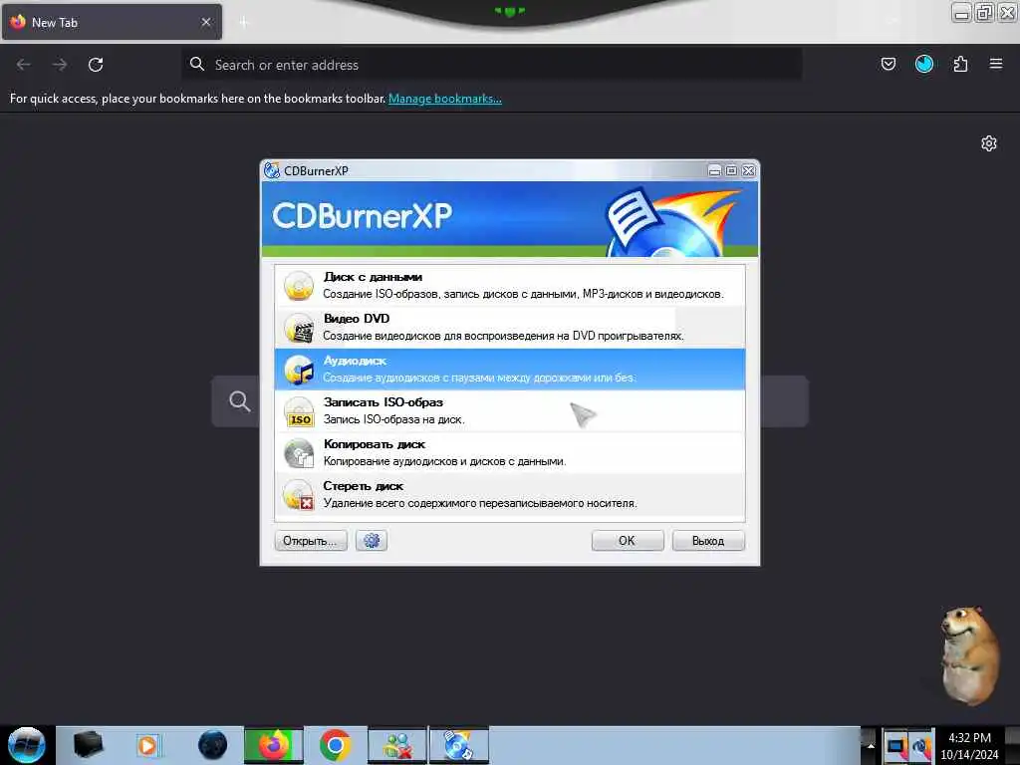Screen dimensions: 1020x765
Task: Go back in Firefox
Action: [x=24, y=65]
